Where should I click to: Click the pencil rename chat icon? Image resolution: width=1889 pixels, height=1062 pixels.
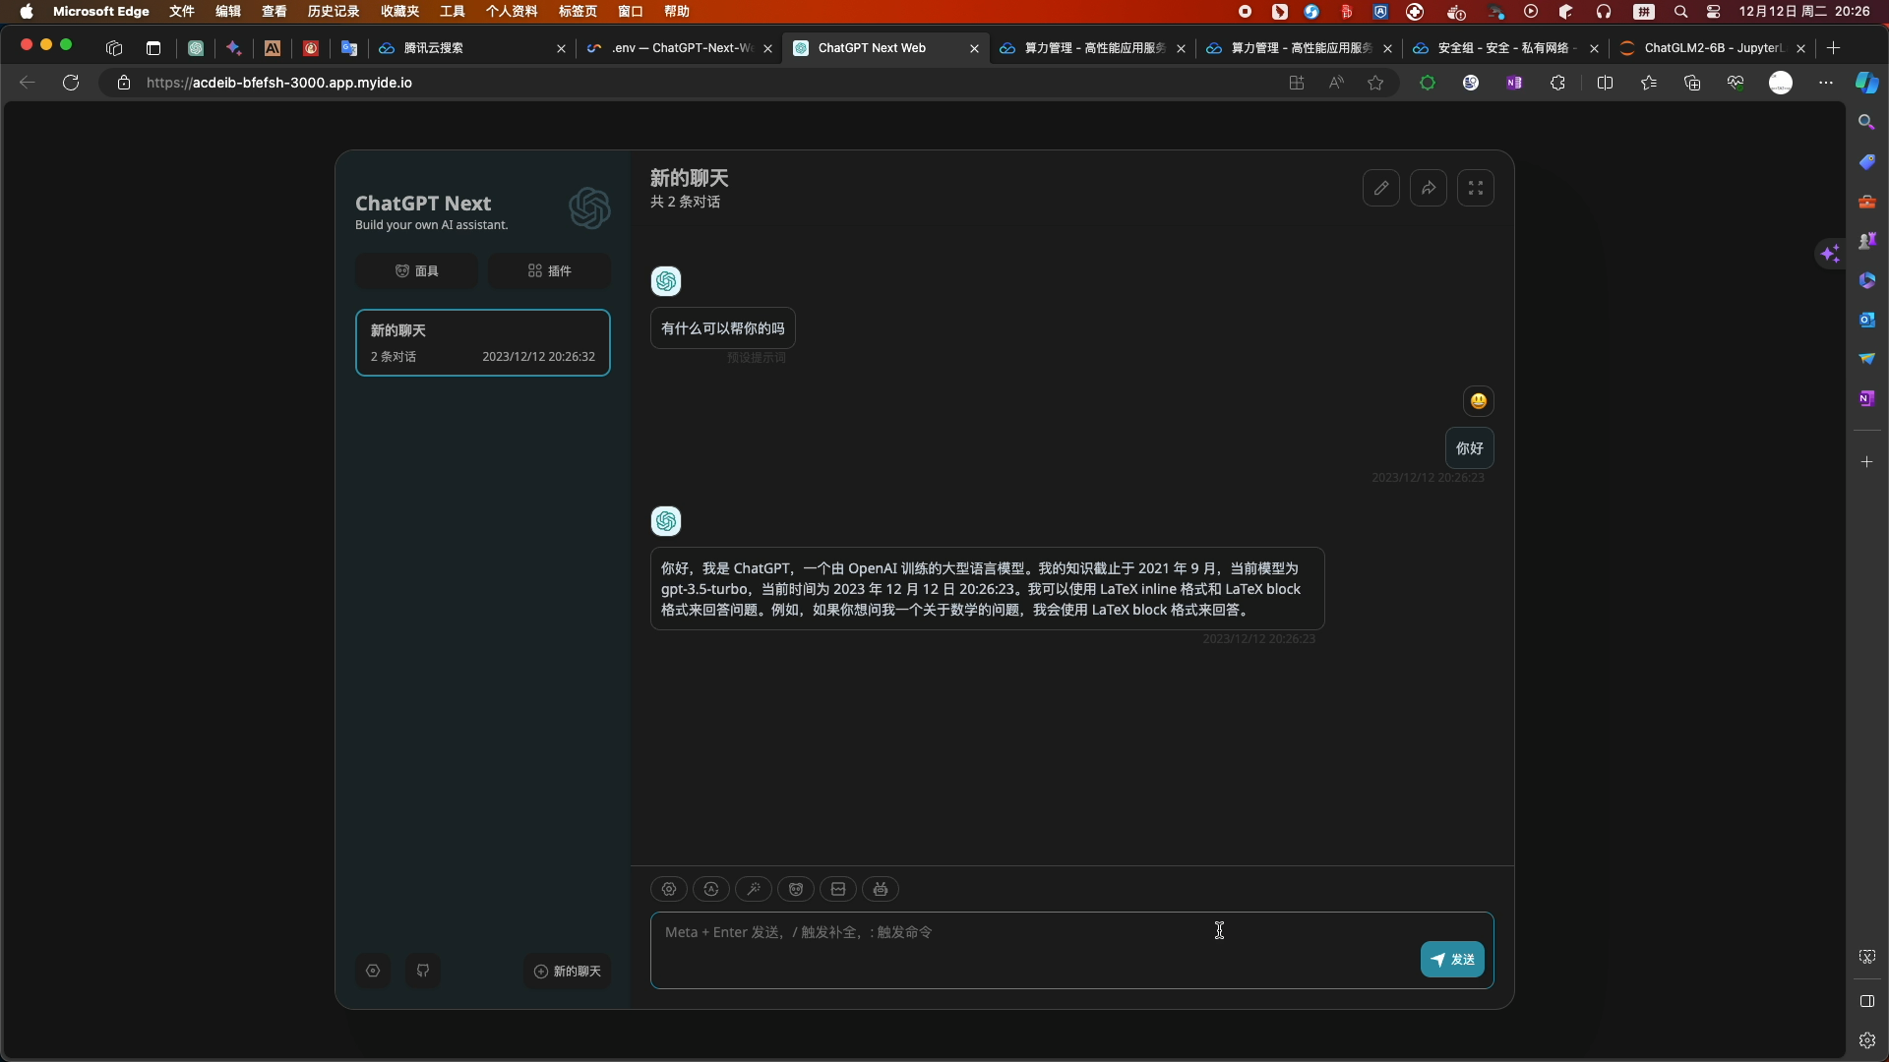(x=1381, y=188)
